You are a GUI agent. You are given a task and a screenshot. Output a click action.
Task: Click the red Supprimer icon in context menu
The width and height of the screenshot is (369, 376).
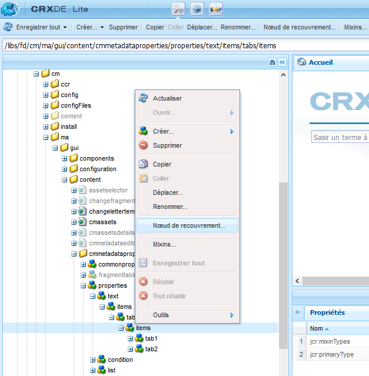pyautogui.click(x=143, y=145)
